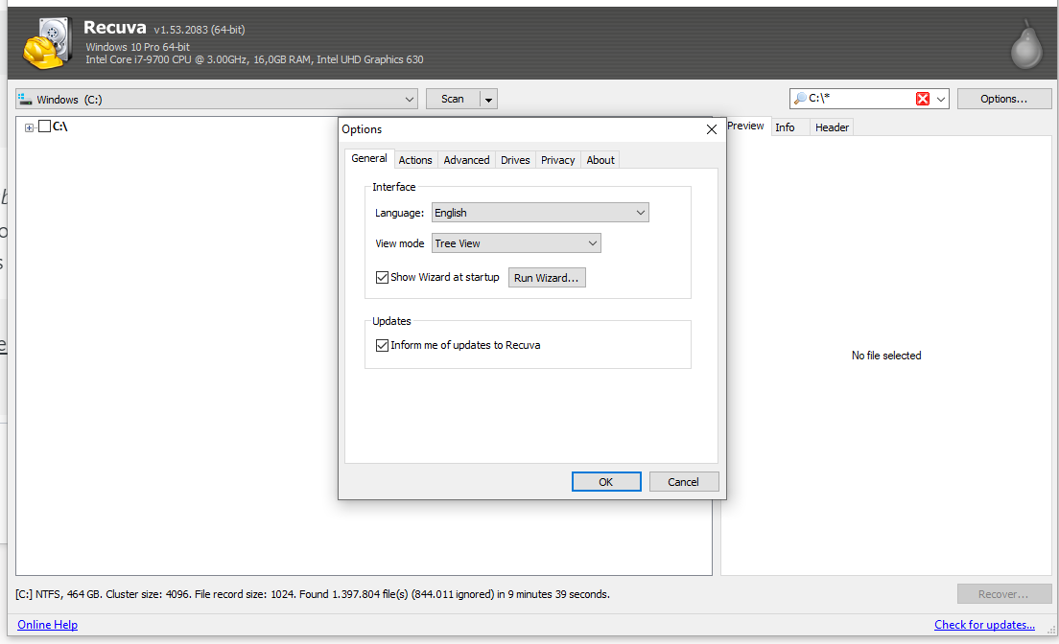Switch to the General tab
1059x644 pixels.
click(368, 158)
